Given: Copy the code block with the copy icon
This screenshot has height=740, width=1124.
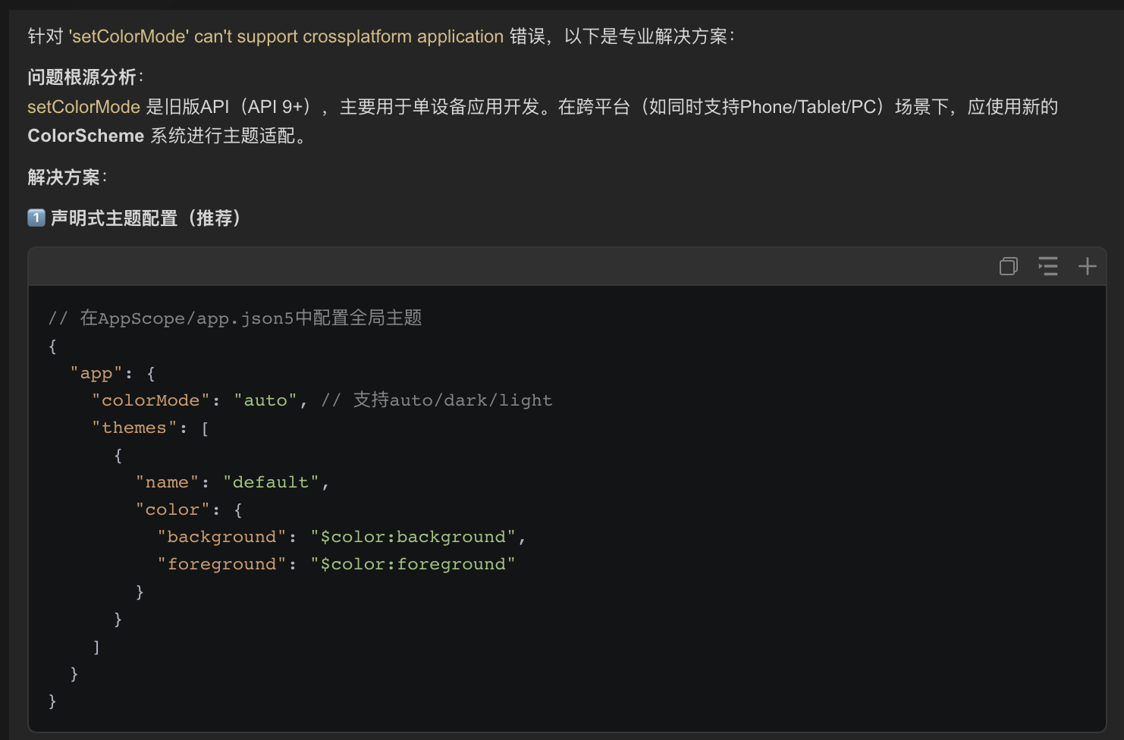Looking at the screenshot, I should pos(1008,266).
